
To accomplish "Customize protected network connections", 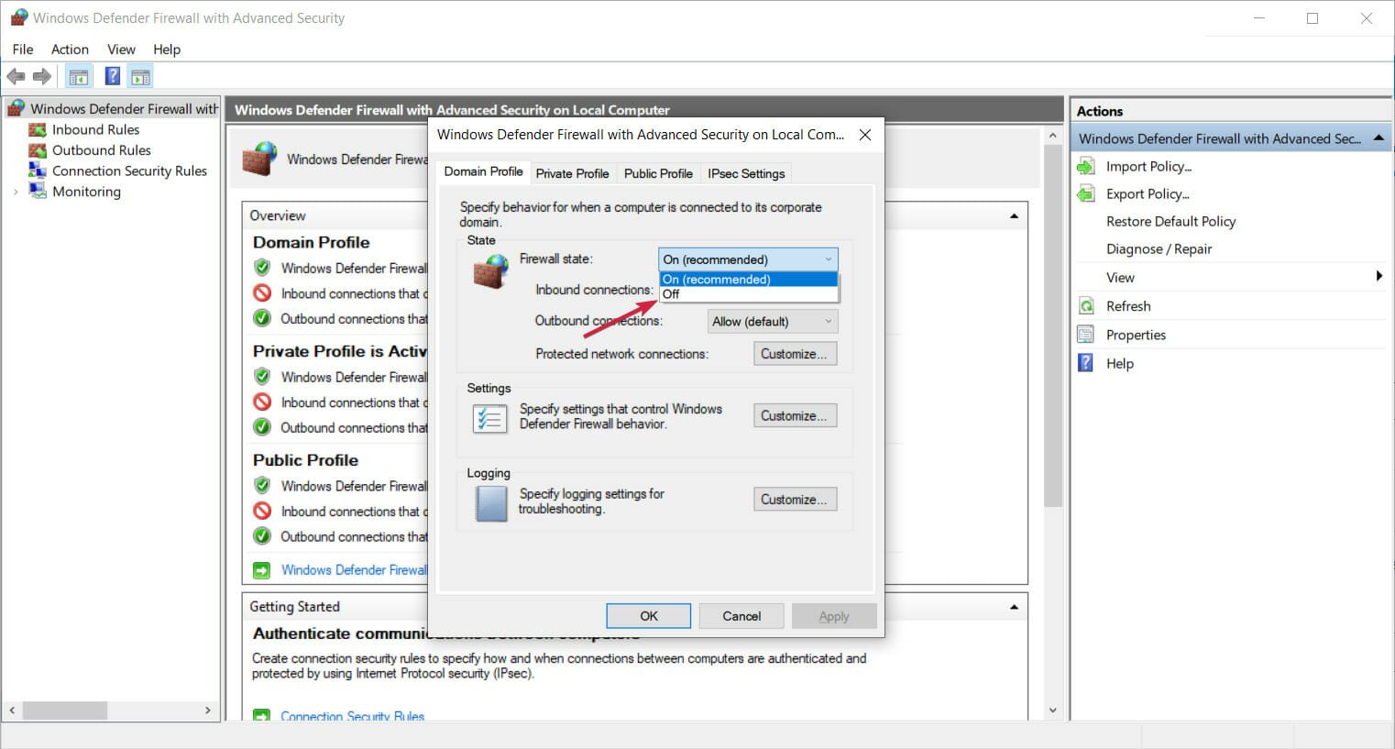I will click(x=795, y=354).
